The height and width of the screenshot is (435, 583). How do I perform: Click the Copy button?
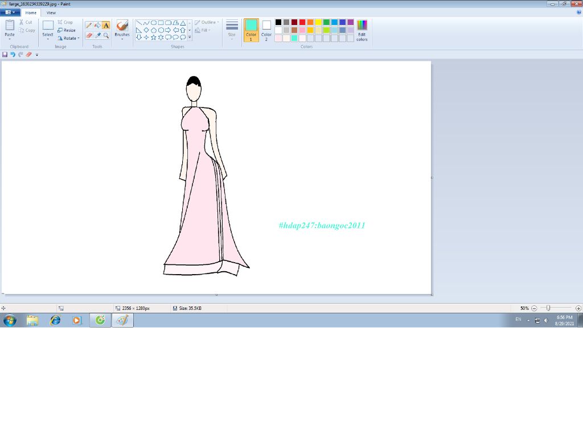pyautogui.click(x=27, y=30)
